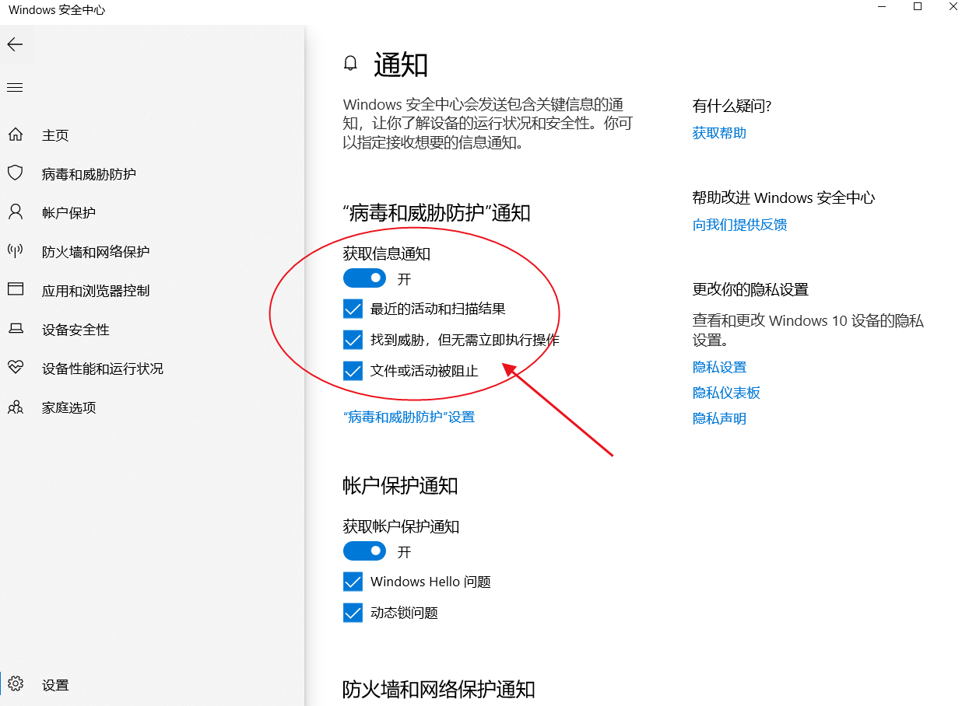Click the laptop icon for 设备安全性
The image size is (962, 706).
point(16,329)
